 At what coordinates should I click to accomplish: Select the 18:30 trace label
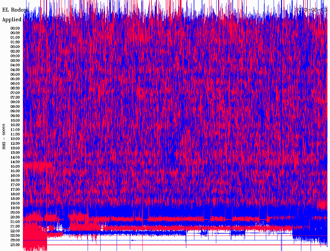15,199
